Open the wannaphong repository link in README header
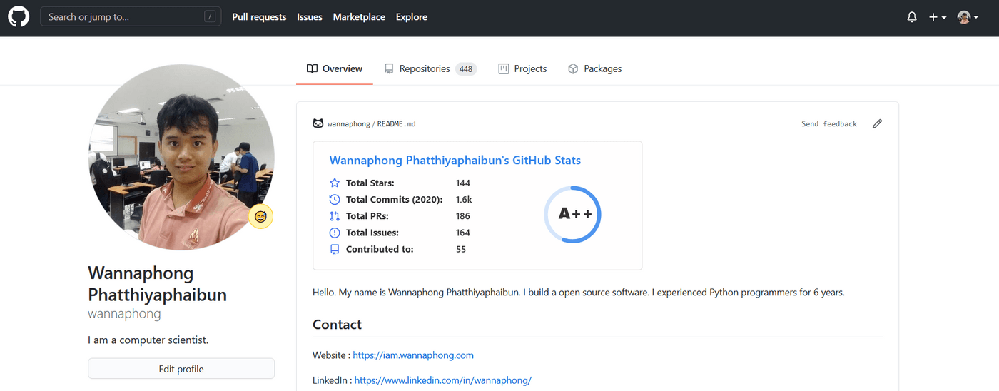Viewport: 999px width, 391px height. tap(349, 124)
